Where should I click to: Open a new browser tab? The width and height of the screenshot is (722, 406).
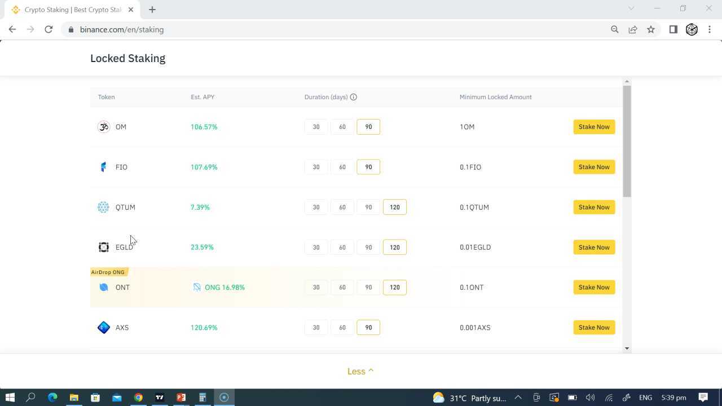[x=152, y=10]
